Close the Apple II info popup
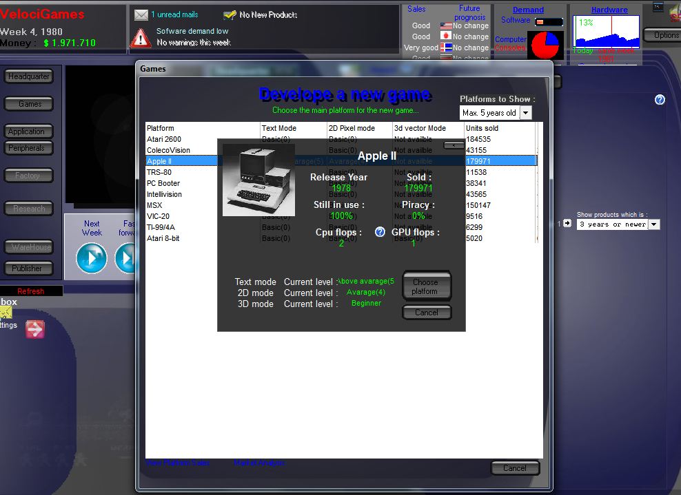This screenshot has width=681, height=495. (454, 145)
